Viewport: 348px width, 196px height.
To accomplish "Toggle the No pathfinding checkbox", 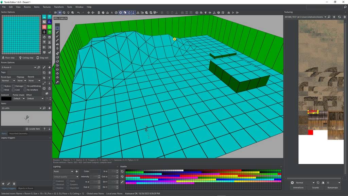I will click(25, 86).
